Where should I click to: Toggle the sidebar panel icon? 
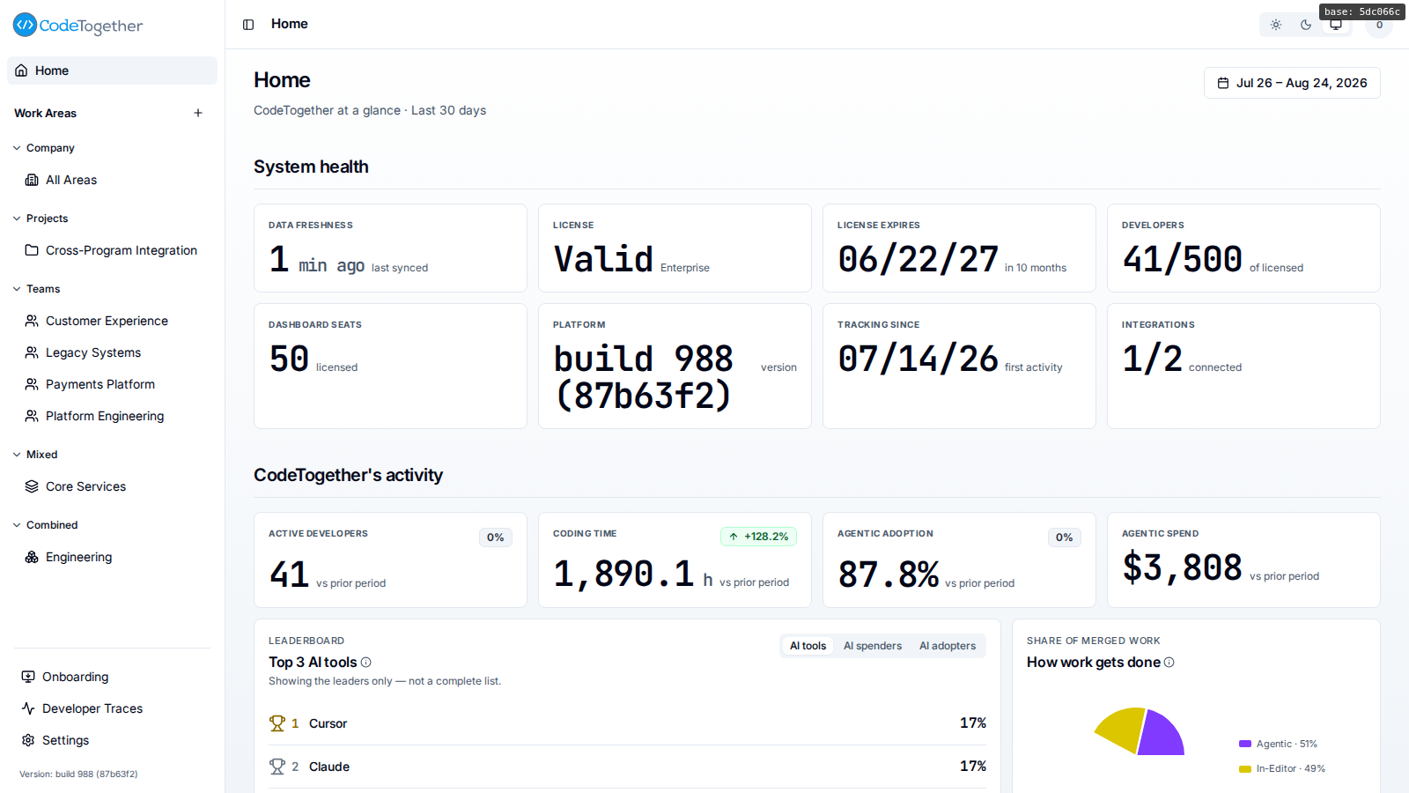(x=248, y=25)
